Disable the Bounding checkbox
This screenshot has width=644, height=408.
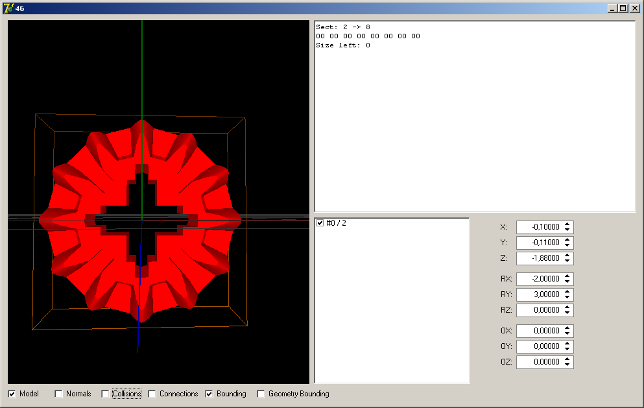point(209,394)
